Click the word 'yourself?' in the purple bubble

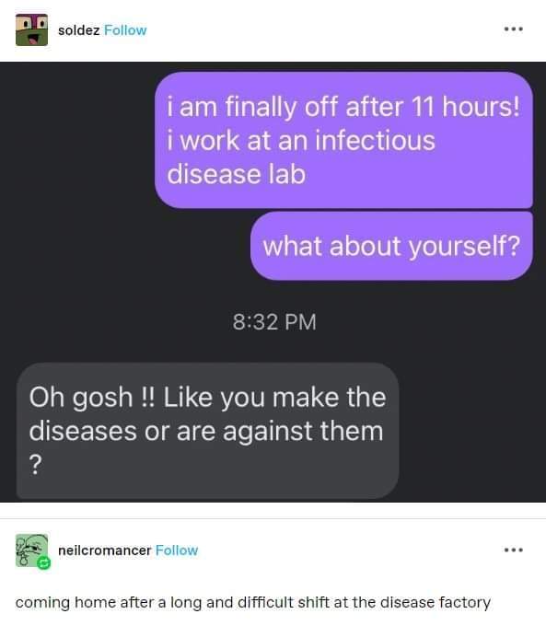(x=464, y=247)
